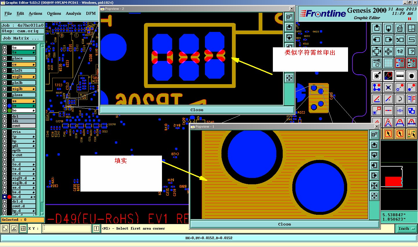Open the Edit menu
418x247 pixels.
pyautogui.click(x=20, y=13)
